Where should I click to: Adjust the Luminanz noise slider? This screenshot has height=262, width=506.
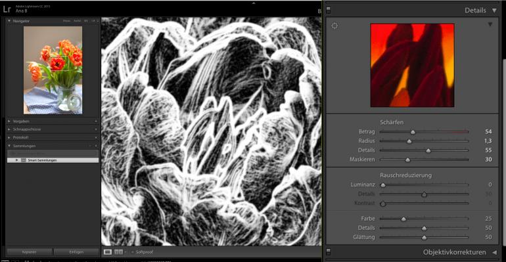tap(383, 185)
